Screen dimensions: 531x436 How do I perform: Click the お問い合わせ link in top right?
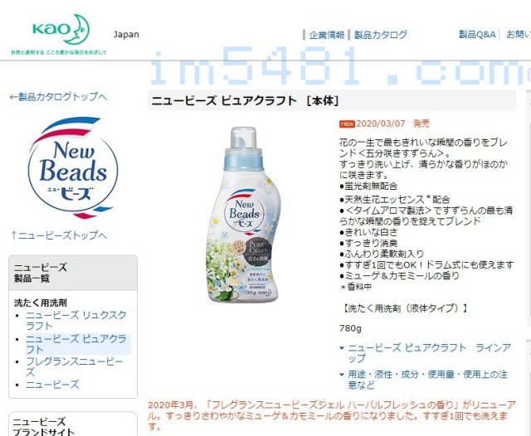click(519, 34)
